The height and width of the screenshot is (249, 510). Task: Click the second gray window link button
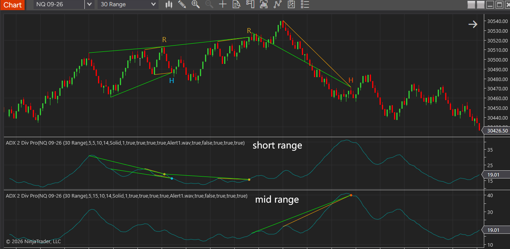coord(480,5)
